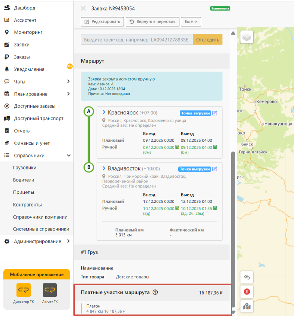Edit the Владивосток unloading point
Viewport: 294px width, 316px height.
pos(215,169)
